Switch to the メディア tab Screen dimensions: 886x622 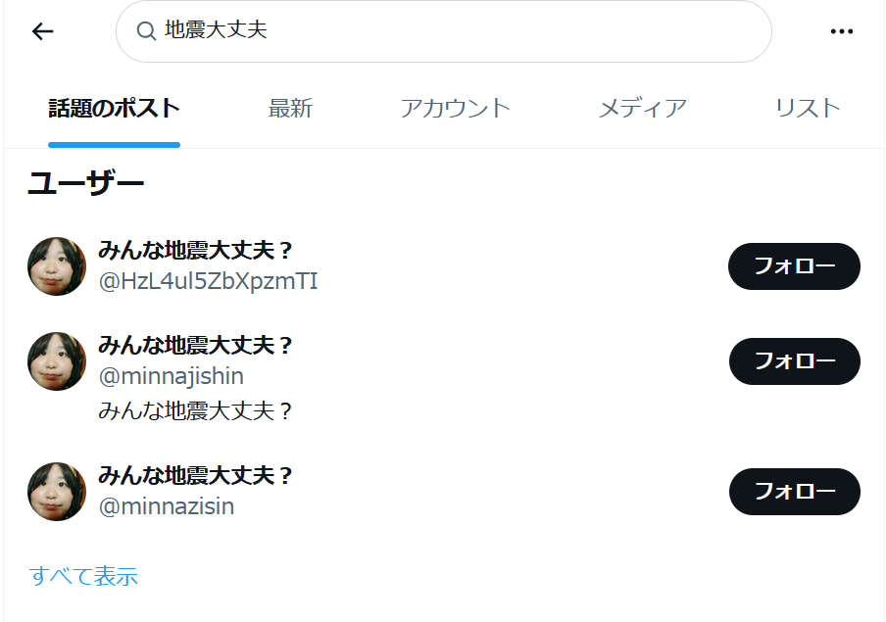point(642,108)
